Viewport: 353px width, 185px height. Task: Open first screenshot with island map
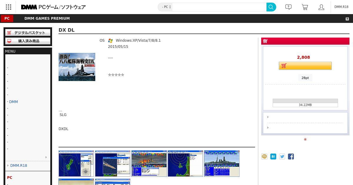pyautogui.click(x=76, y=164)
